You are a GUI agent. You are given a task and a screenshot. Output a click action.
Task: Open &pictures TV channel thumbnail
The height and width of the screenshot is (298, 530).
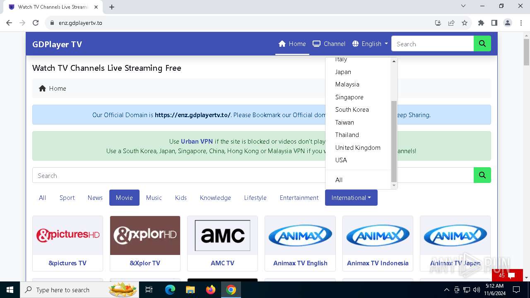click(x=67, y=236)
